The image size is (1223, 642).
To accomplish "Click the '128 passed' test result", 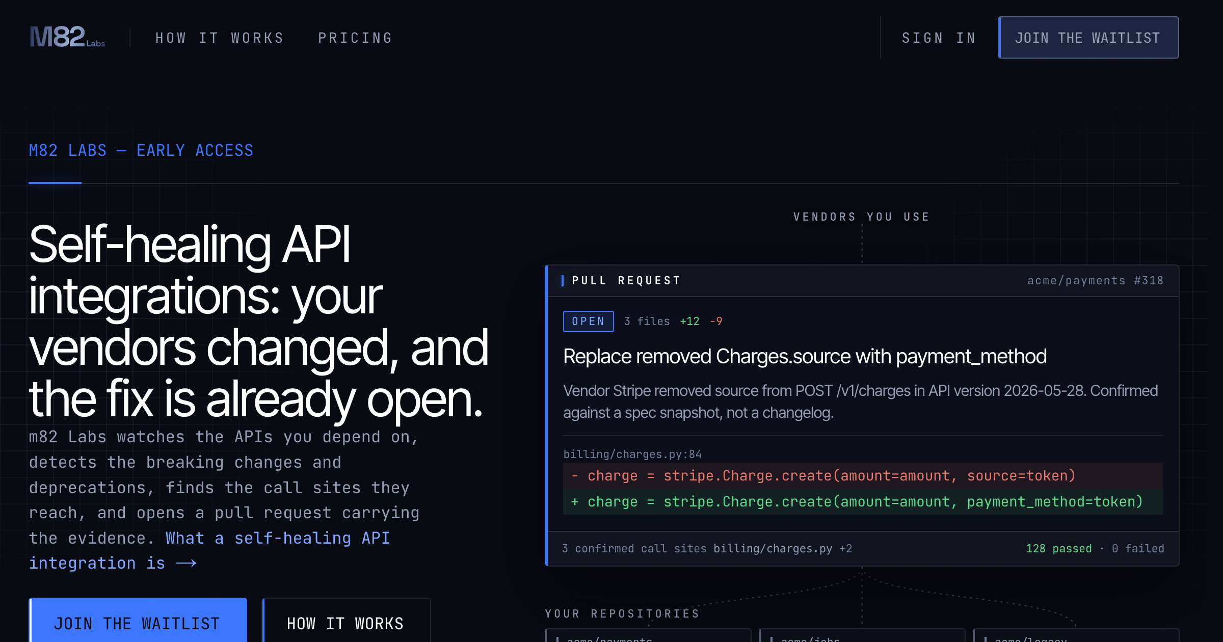I will [x=1058, y=549].
